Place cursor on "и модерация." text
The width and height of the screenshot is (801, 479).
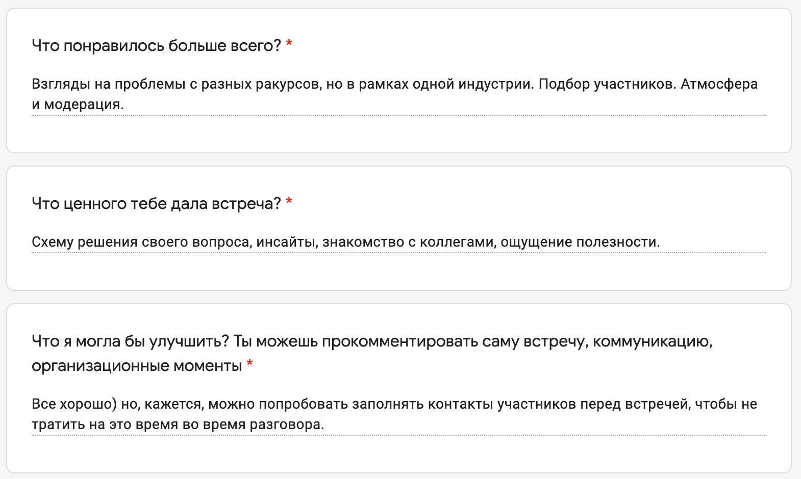(x=78, y=104)
